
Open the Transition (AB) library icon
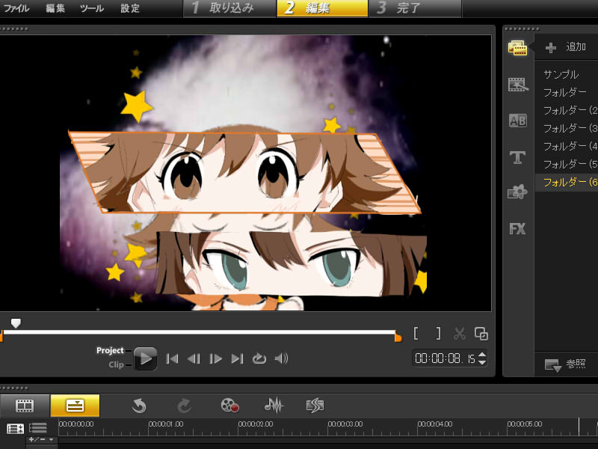tap(517, 120)
